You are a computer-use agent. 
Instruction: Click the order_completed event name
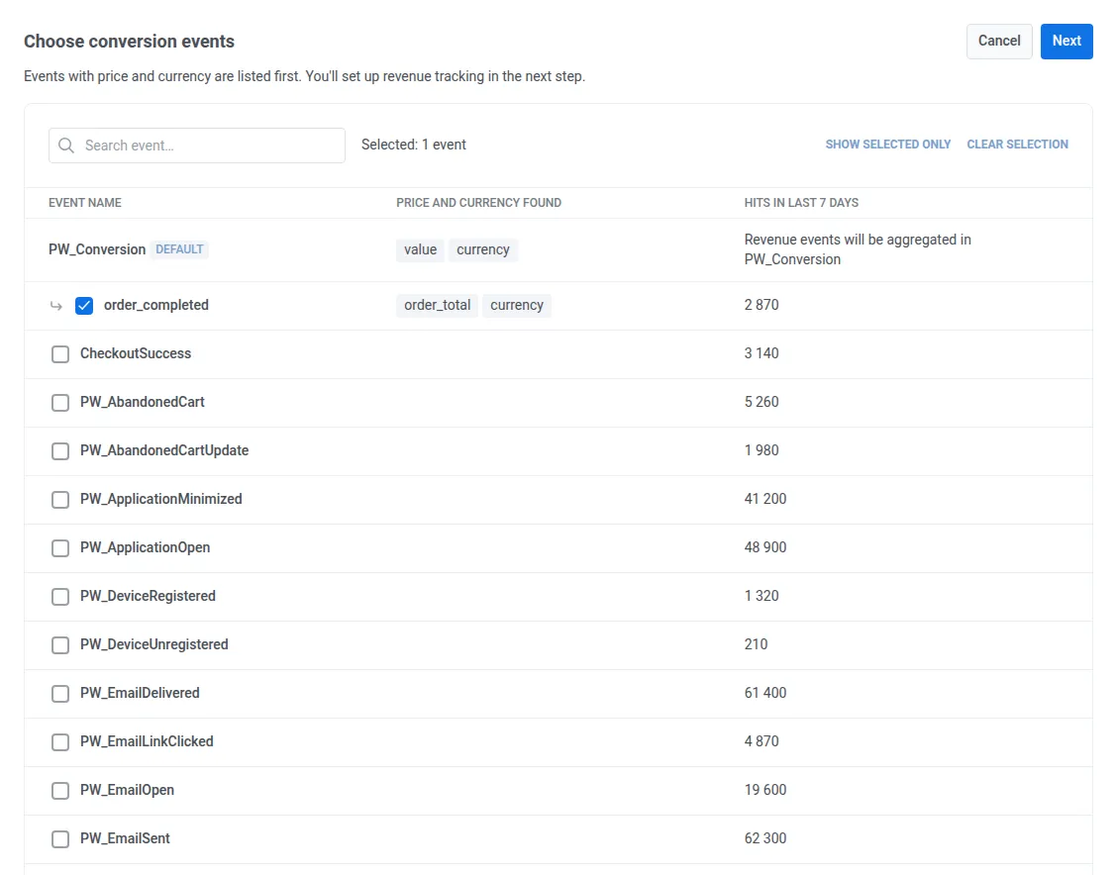156,306
